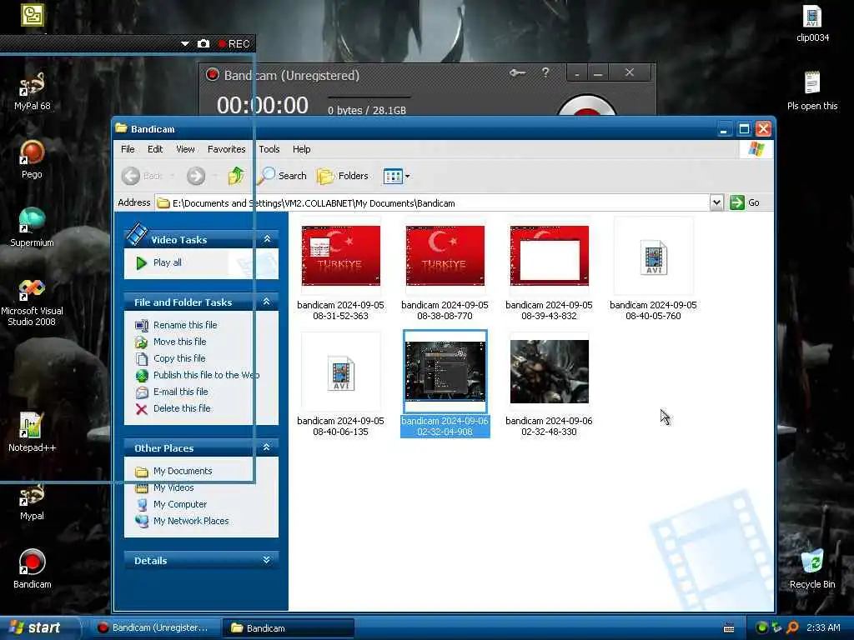Click the Search toolbar button

(x=282, y=176)
